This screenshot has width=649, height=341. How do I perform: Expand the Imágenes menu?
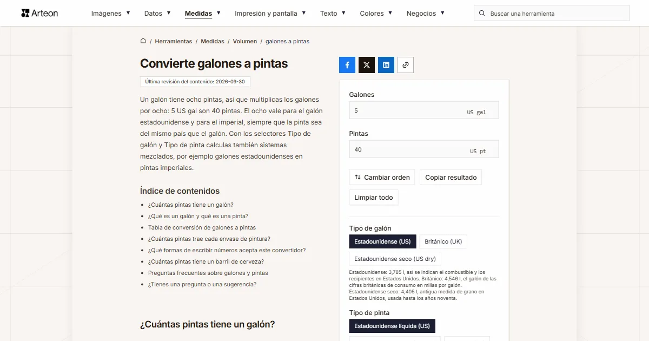pyautogui.click(x=110, y=13)
